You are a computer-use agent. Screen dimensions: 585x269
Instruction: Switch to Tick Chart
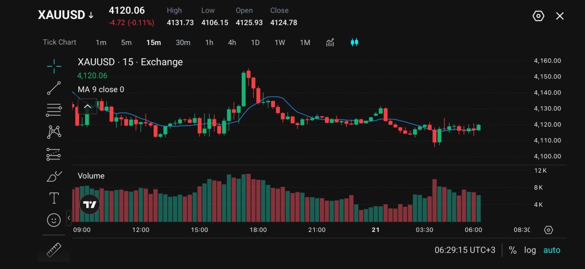(59, 42)
